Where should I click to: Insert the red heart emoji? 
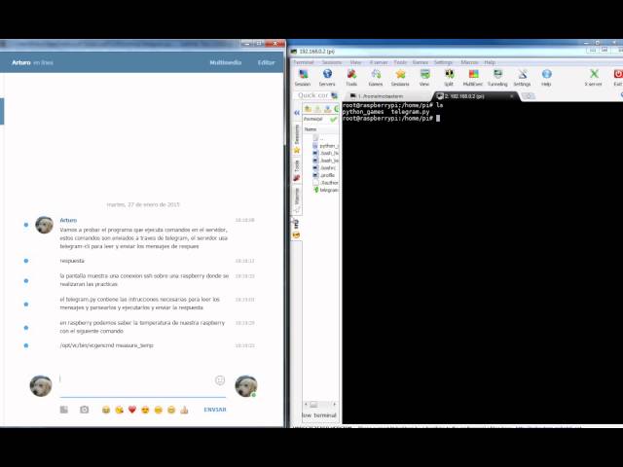[132, 410]
